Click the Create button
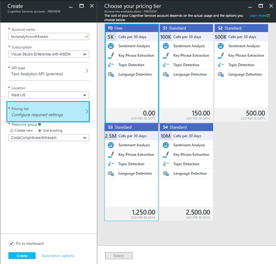276x264 pixels. (22, 256)
